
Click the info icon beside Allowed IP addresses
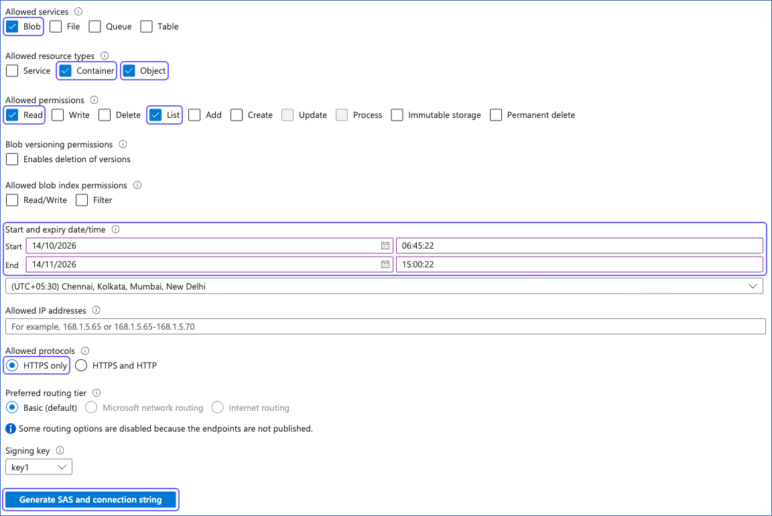[96, 310]
